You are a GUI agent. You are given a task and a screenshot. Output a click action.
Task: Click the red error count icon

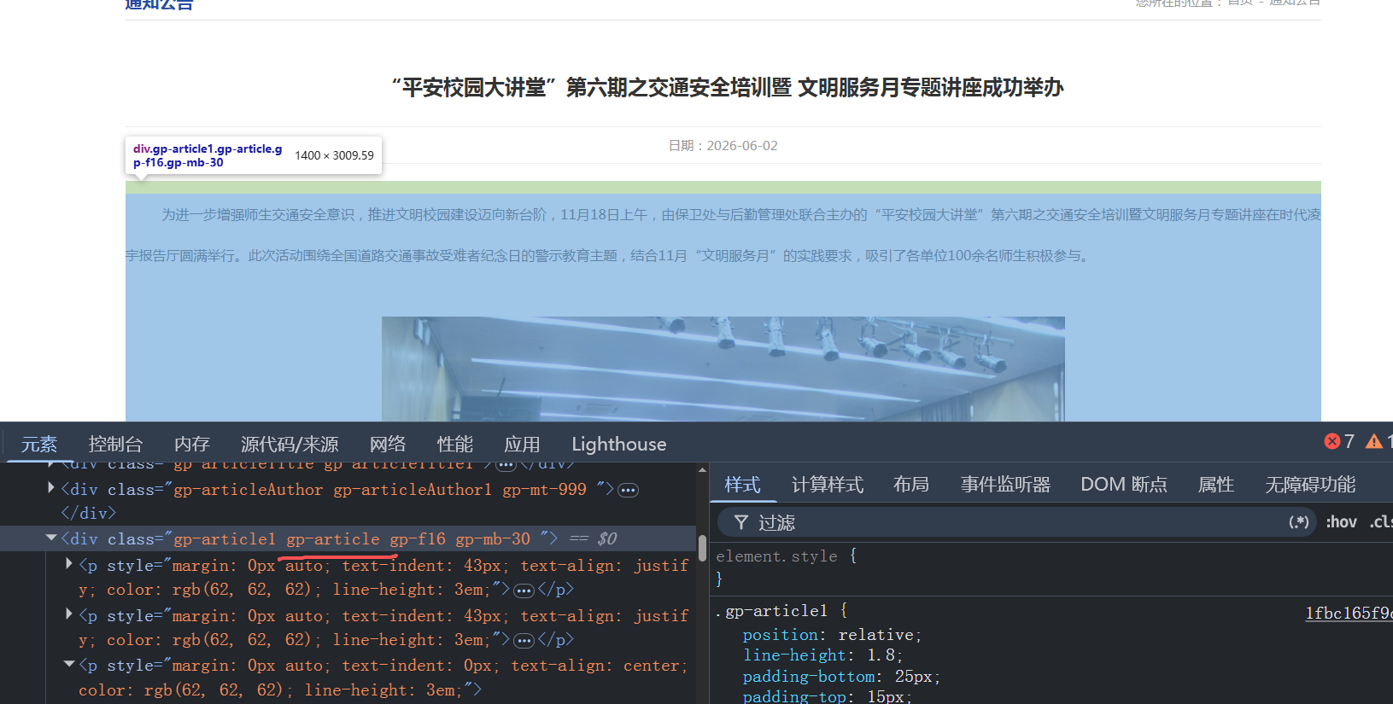click(x=1332, y=441)
